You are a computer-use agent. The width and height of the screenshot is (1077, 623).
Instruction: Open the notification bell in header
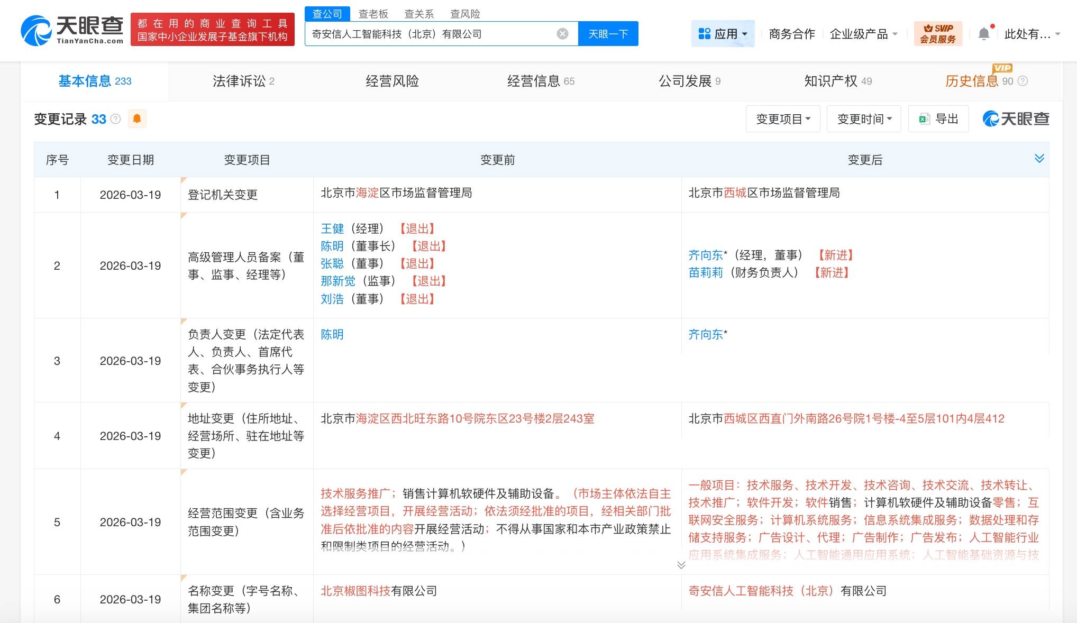pyautogui.click(x=983, y=34)
